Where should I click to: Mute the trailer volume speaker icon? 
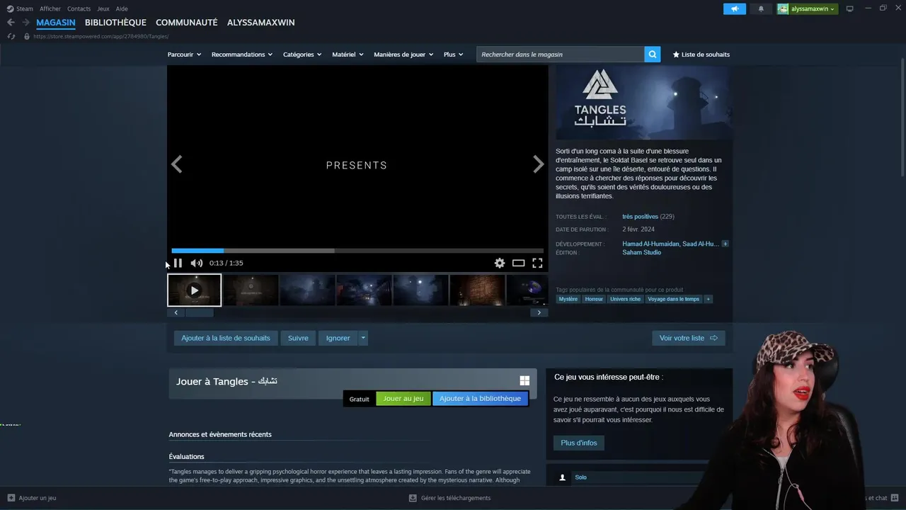coord(197,263)
